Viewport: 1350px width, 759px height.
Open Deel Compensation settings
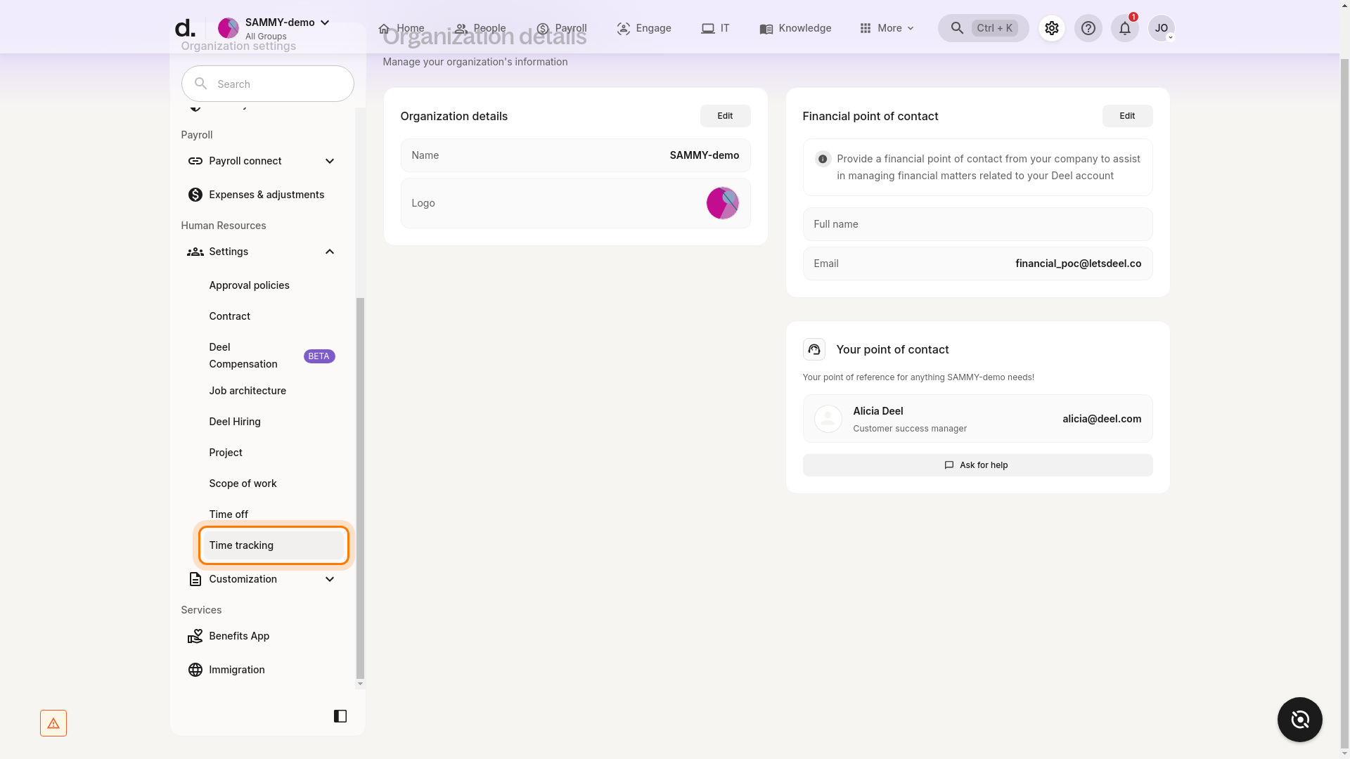243,356
